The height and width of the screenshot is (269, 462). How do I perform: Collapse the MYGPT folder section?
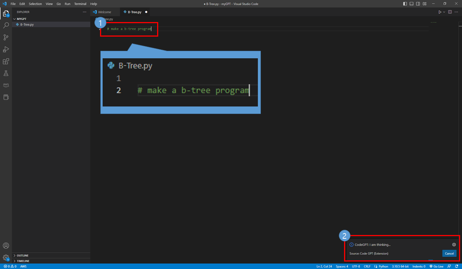(51, 19)
